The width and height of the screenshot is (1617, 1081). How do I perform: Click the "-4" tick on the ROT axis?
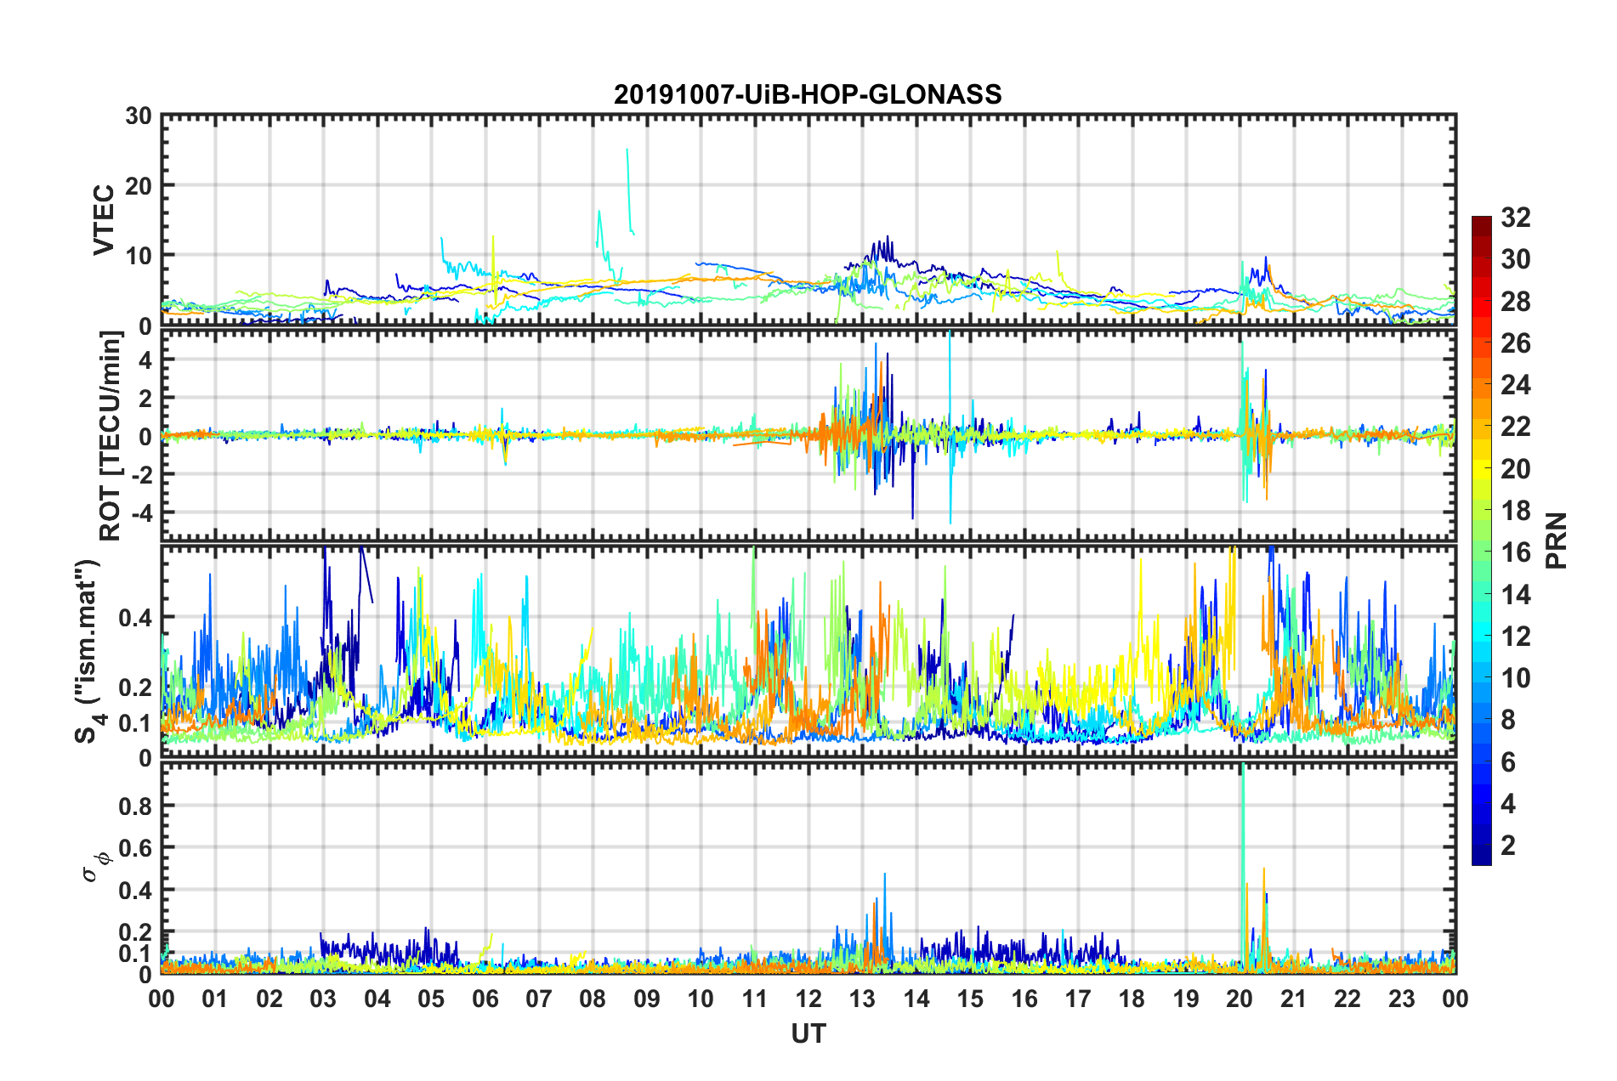click(x=142, y=512)
